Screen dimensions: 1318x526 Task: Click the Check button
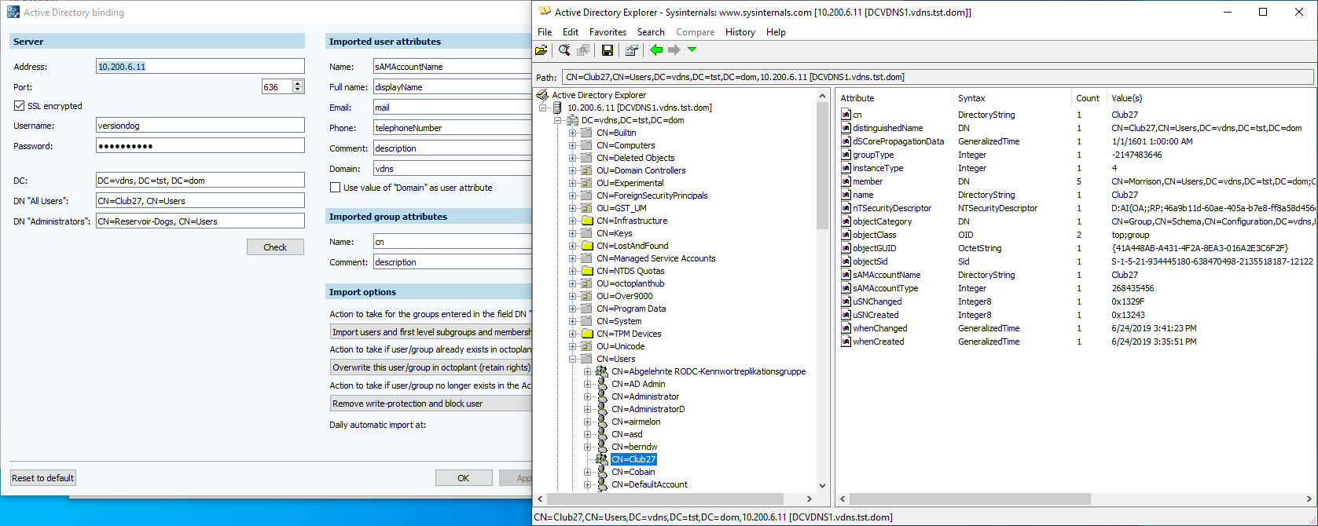coord(275,247)
